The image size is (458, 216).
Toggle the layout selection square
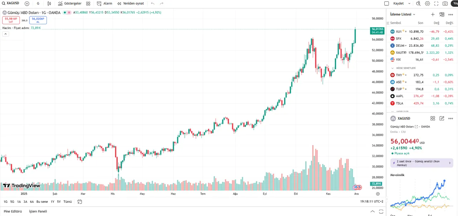pos(386,4)
